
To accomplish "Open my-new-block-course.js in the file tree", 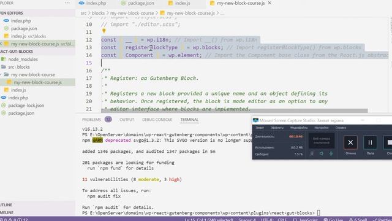I will [x=37, y=82].
